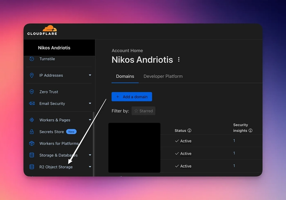Click the Status column info icon

point(189,130)
